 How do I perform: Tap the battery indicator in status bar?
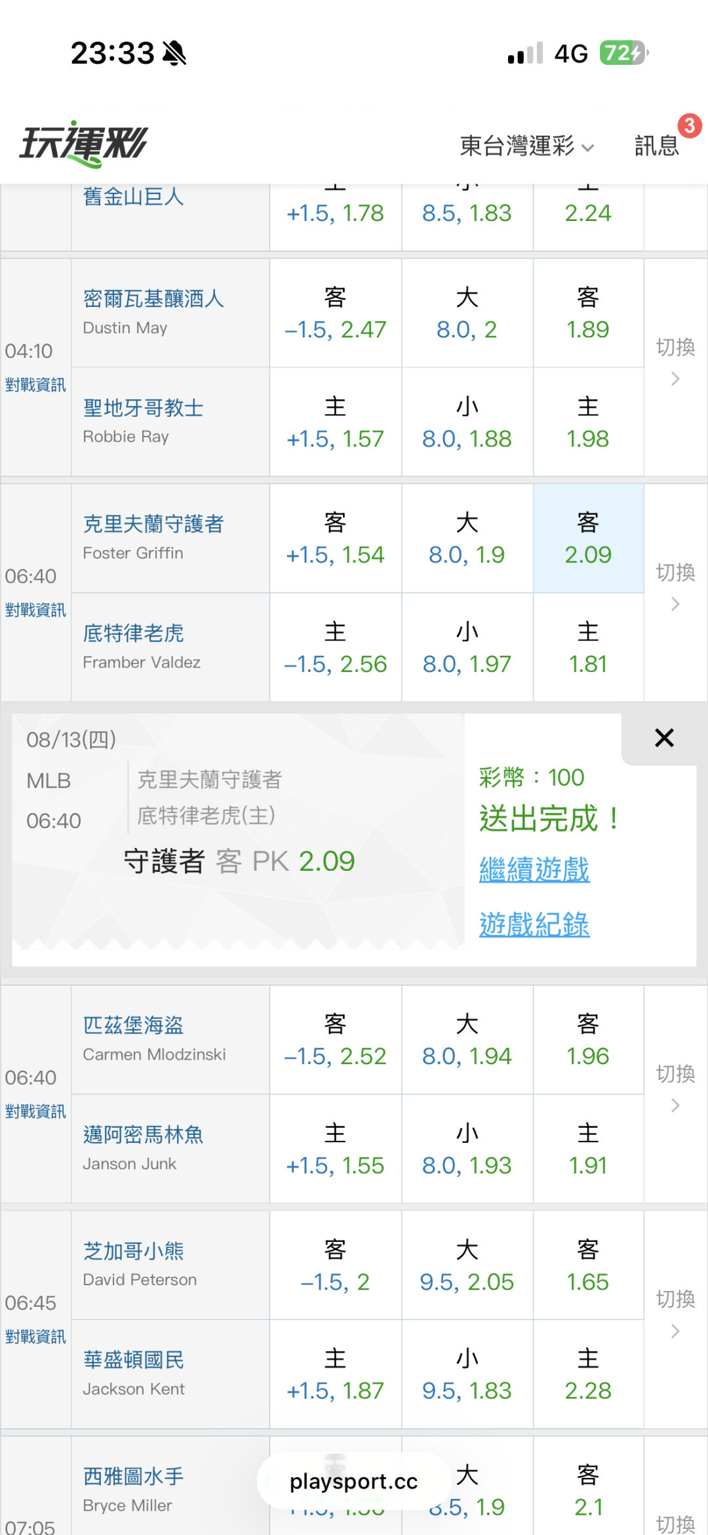624,52
